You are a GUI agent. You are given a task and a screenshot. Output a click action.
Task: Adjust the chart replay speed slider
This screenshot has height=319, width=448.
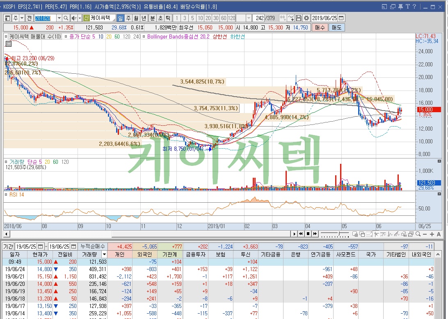point(335,234)
